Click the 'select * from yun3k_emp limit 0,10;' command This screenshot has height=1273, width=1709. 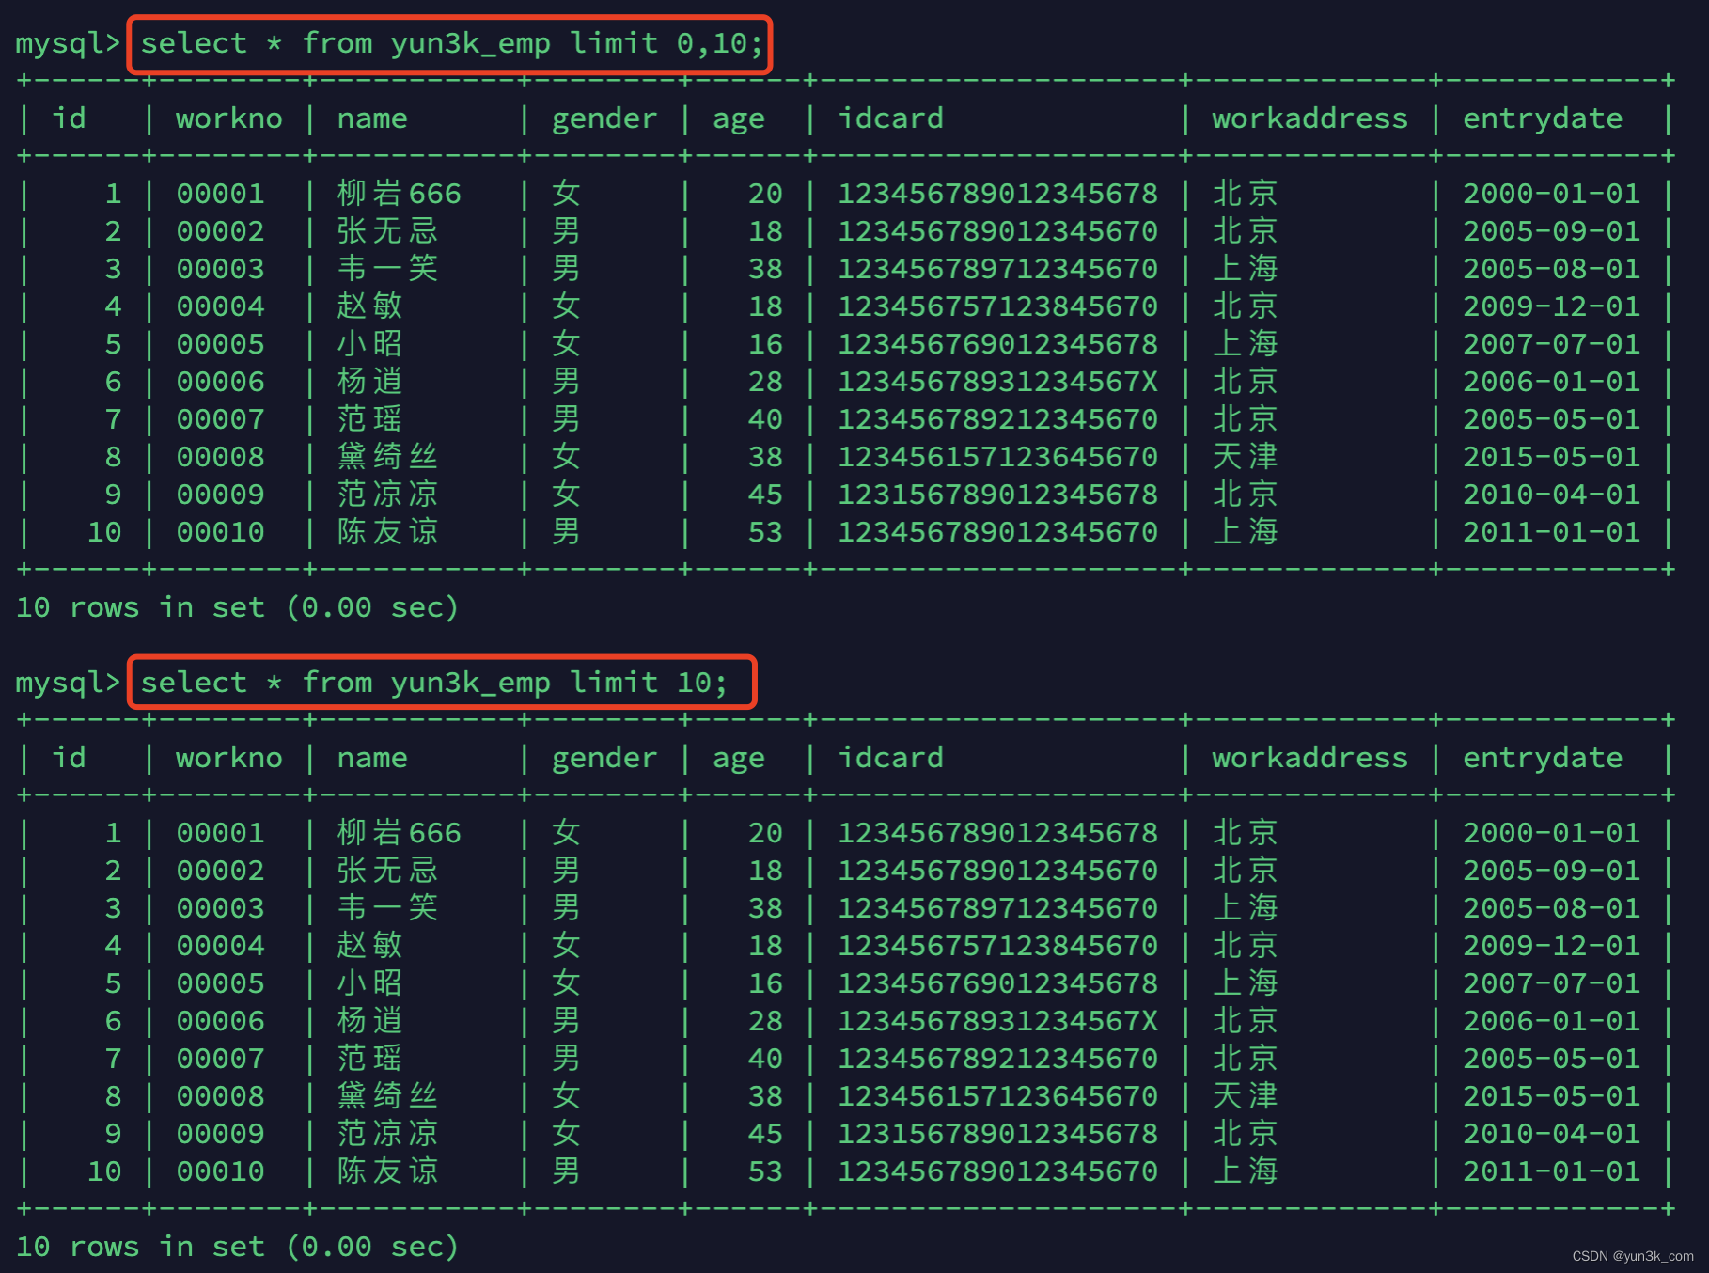pyautogui.click(x=451, y=43)
